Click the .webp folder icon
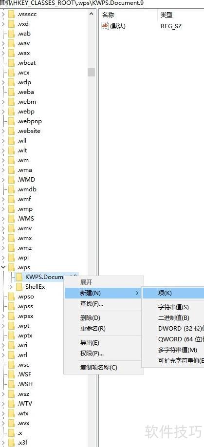This screenshot has height=447, width=204. pos(11,112)
